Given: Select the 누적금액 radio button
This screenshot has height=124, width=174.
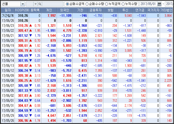Looking at the screenshot, I should click(x=106, y=4).
